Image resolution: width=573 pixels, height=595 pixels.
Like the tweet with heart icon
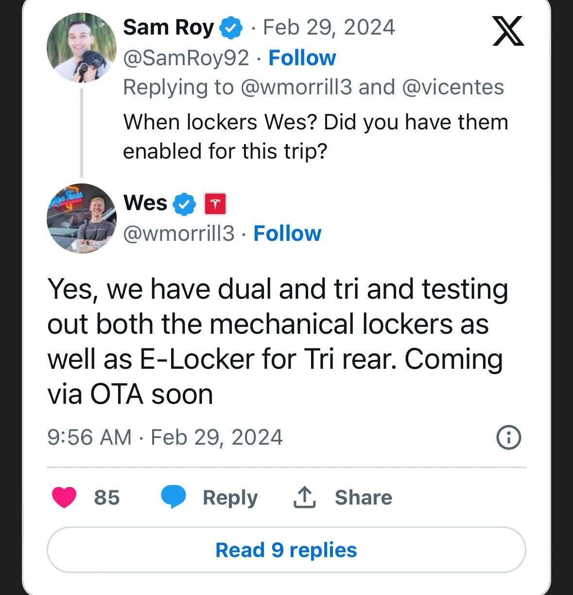[64, 497]
